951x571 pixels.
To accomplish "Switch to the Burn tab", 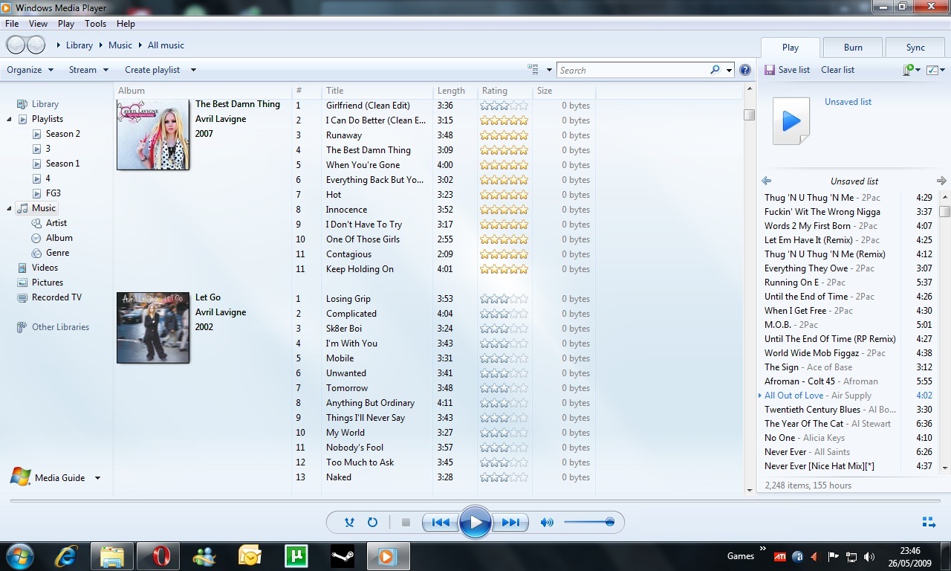I will 853,48.
